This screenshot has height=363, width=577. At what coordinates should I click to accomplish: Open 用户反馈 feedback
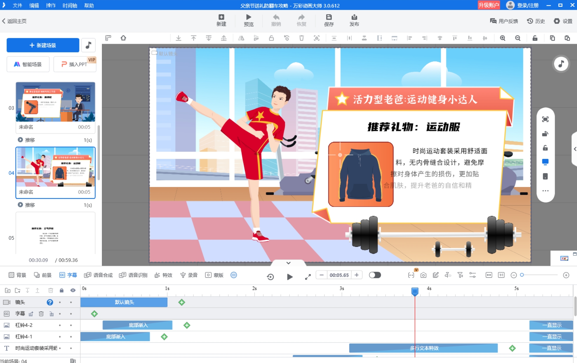coord(504,21)
